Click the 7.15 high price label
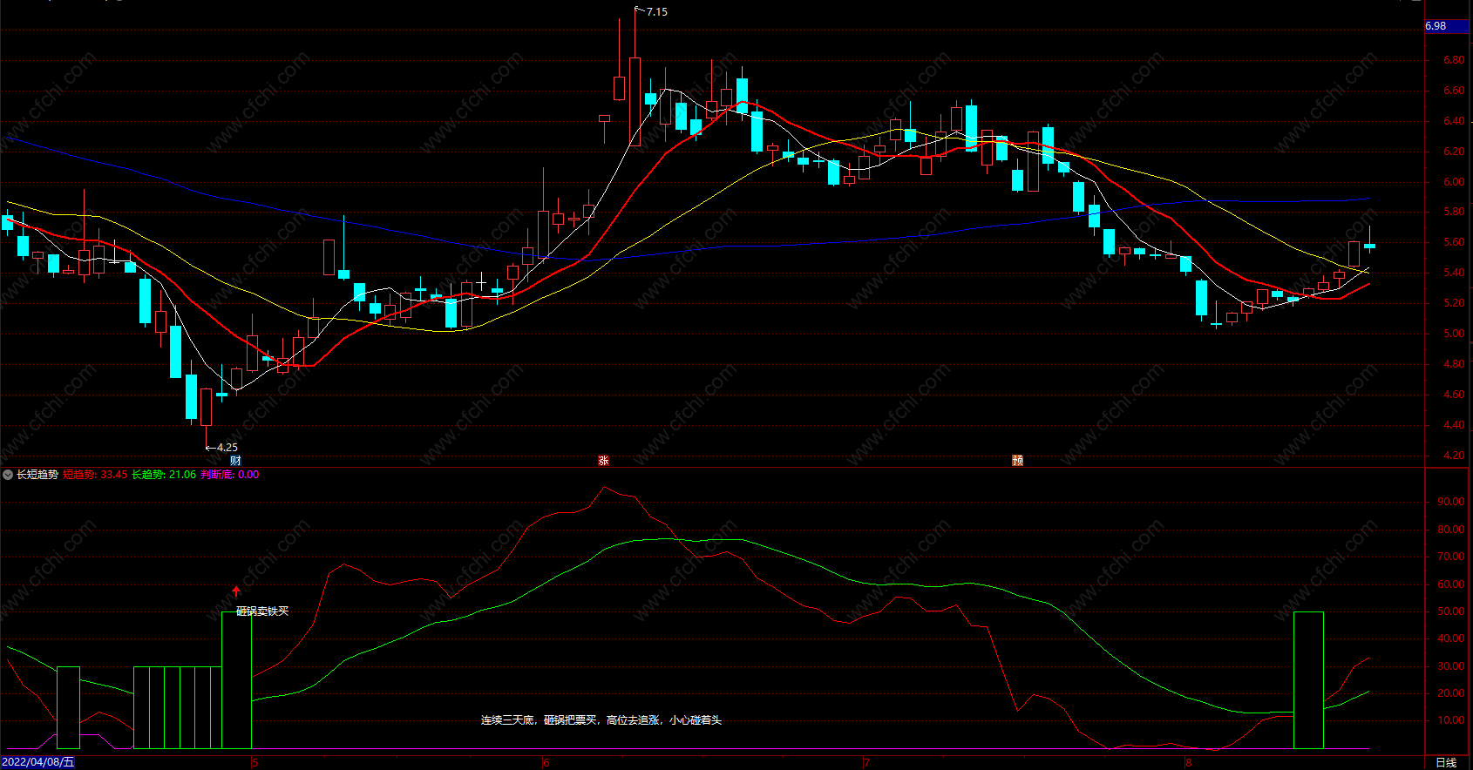1473x770 pixels. coord(656,12)
